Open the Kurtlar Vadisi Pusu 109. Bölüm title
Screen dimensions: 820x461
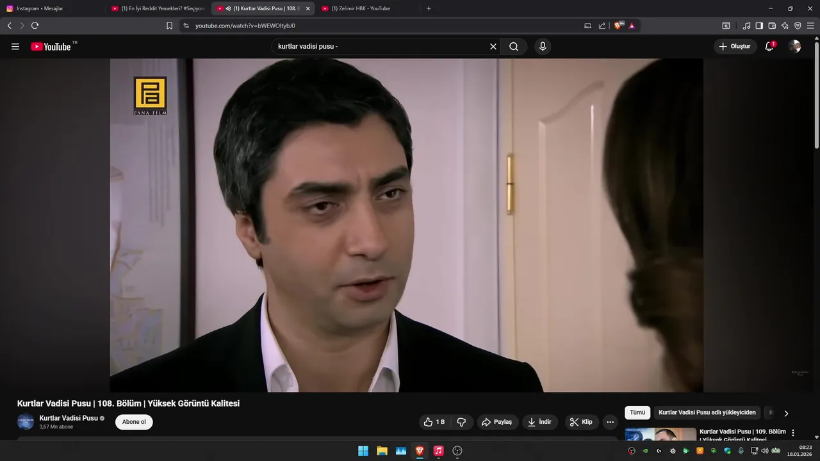[x=742, y=435]
